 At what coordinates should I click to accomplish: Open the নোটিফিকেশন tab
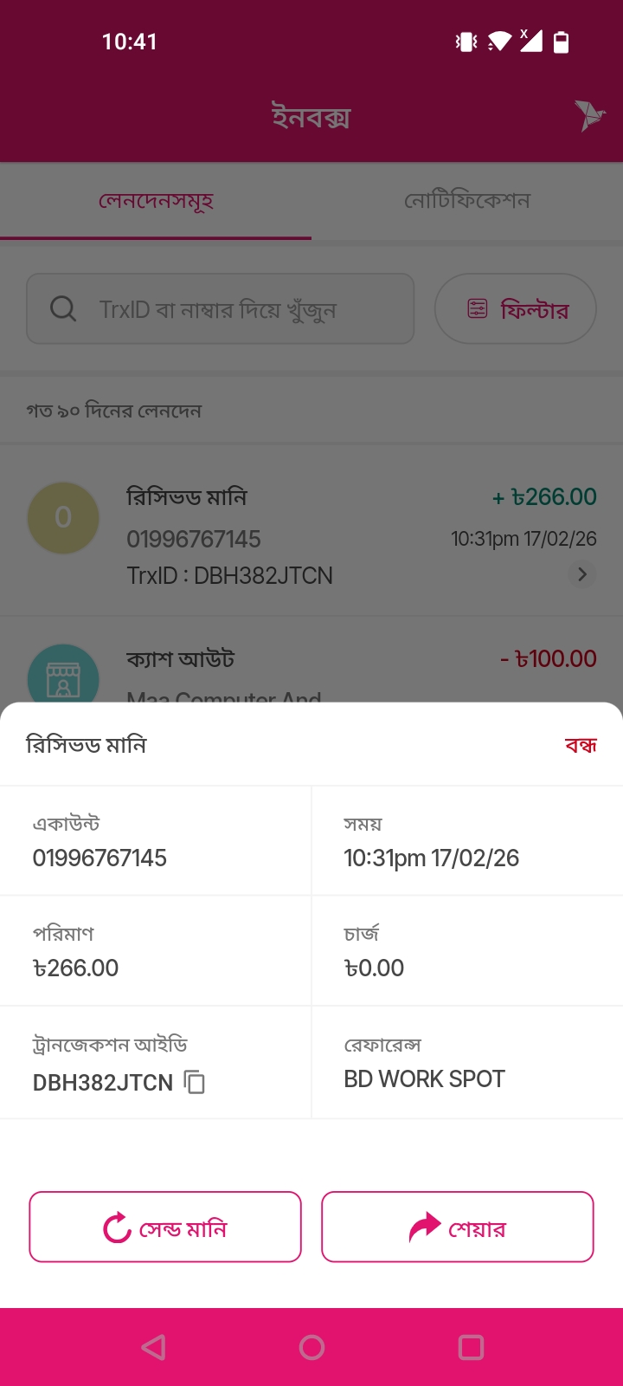point(467,201)
